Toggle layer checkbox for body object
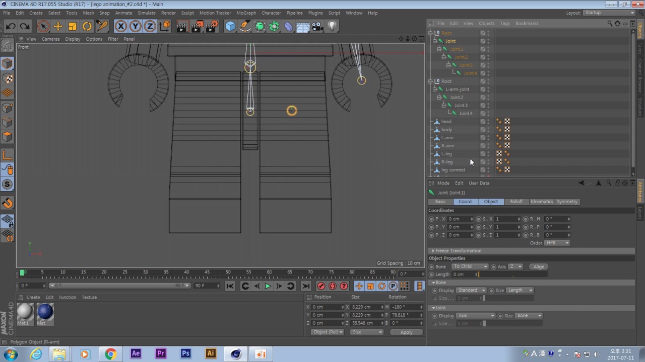The width and height of the screenshot is (645, 362). 483,130
